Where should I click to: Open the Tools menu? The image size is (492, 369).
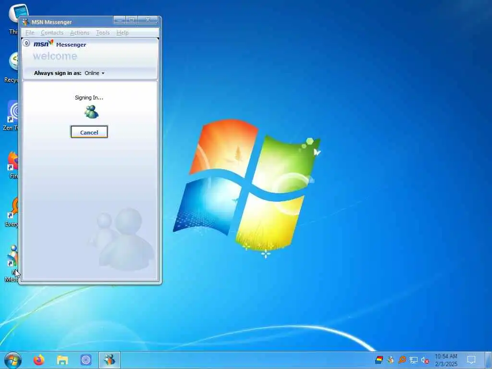[x=103, y=33]
